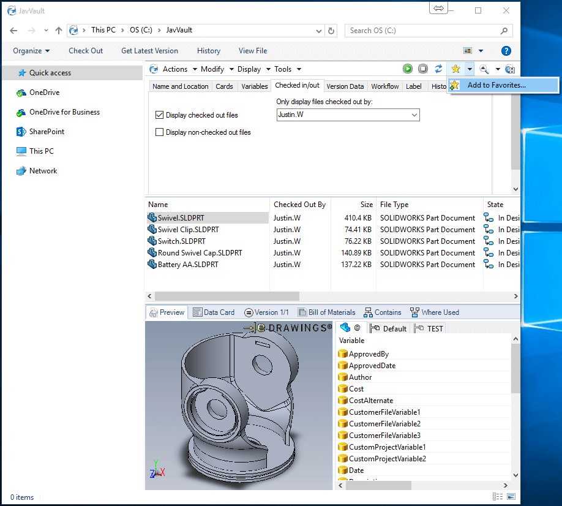Click the piston part 3D preview
The image size is (562, 506).
(239, 406)
